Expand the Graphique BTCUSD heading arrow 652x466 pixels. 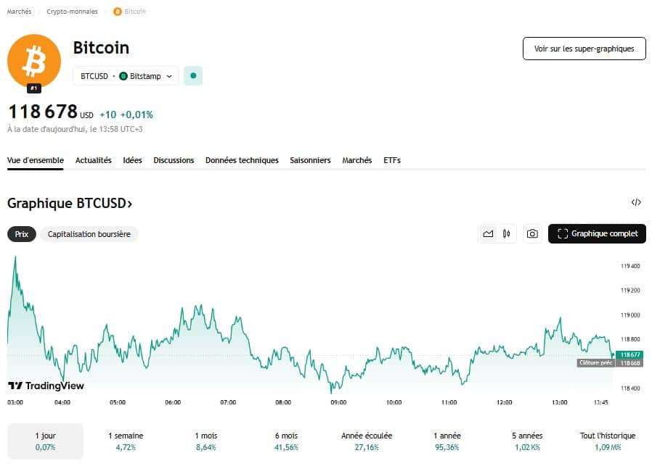click(x=129, y=204)
